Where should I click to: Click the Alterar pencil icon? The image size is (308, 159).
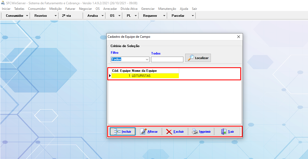pyautogui.click(x=143, y=132)
